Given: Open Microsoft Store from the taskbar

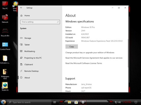Looking at the screenshot, I should click(76, 102).
